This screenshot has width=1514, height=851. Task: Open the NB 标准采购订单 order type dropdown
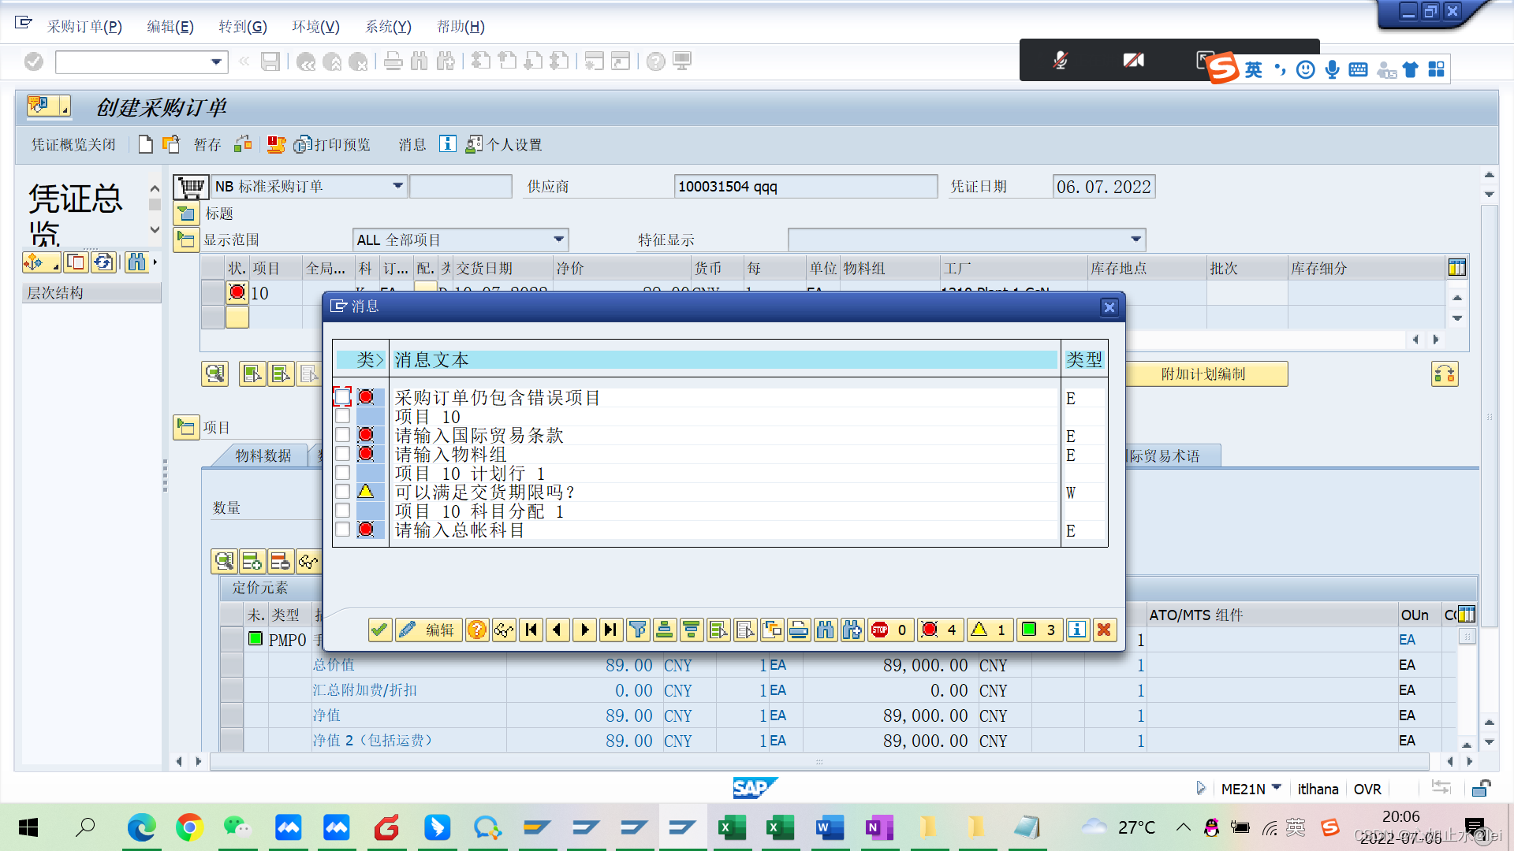(398, 186)
